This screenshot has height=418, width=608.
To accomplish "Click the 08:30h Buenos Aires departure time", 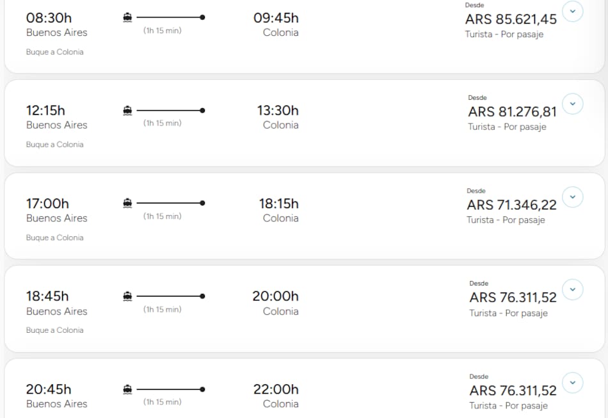I will 49,18.
